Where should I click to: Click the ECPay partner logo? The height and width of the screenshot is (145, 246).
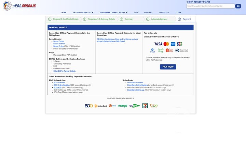[x=135, y=106]
